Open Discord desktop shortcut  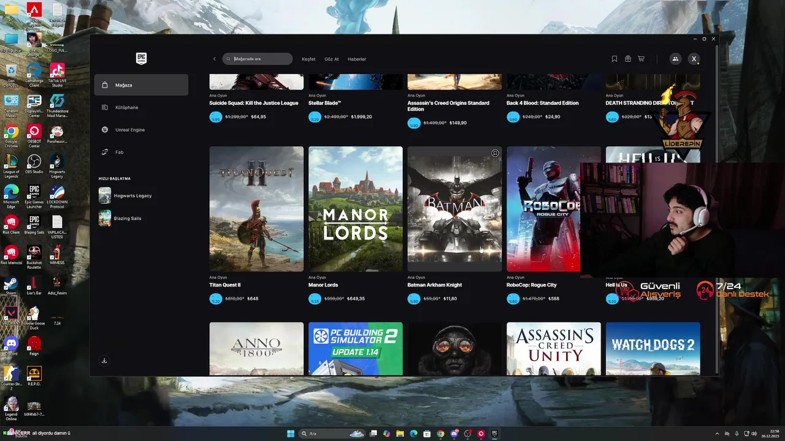tap(11, 346)
